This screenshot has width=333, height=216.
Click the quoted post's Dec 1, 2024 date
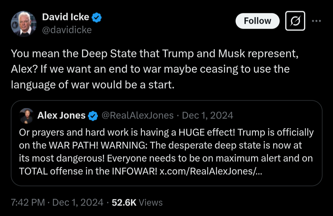tap(208, 115)
